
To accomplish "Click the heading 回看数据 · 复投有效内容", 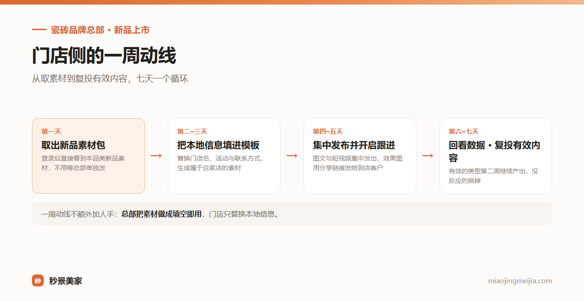I will coord(495,151).
